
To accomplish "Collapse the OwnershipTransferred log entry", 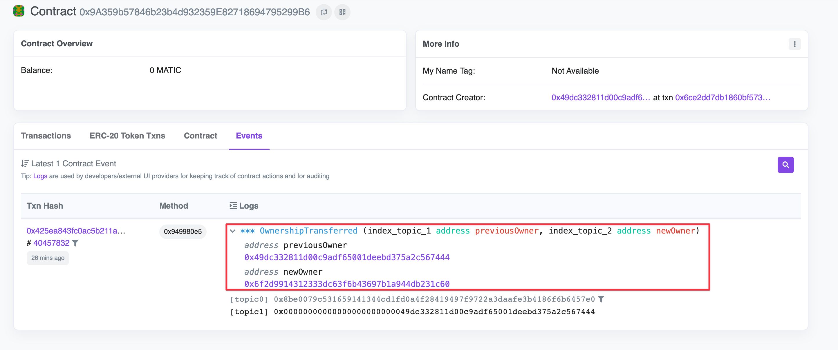I will (233, 231).
